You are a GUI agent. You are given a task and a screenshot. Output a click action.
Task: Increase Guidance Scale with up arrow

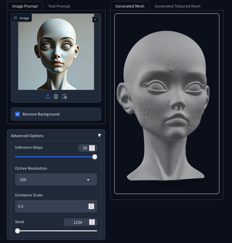[91, 205]
